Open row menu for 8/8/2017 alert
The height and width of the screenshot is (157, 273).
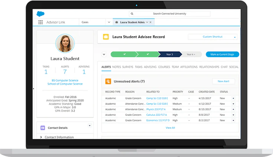[x=233, y=115]
